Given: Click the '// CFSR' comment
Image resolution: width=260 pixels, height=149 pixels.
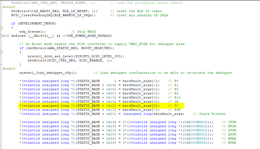Looking at the screenshot, I should [x=229, y=122].
